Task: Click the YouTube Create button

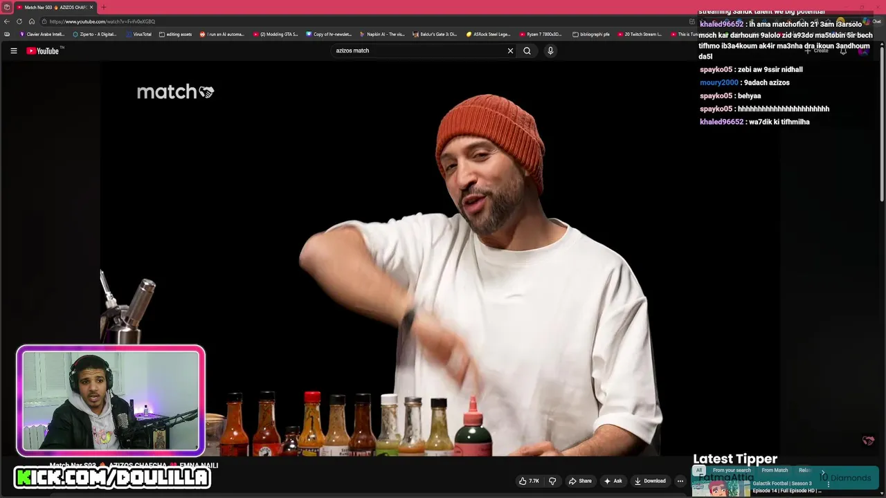Action: coord(817,50)
